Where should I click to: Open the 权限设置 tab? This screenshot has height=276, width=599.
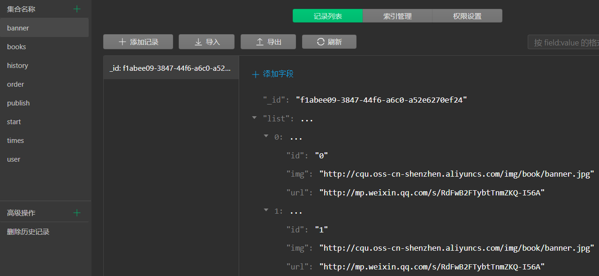467,16
